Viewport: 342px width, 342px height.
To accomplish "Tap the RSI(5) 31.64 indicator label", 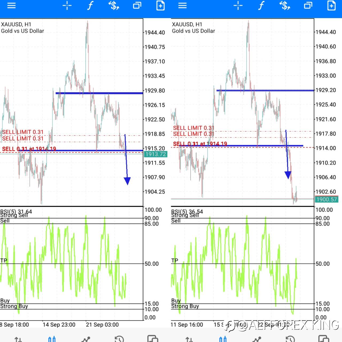I will pos(16,212).
